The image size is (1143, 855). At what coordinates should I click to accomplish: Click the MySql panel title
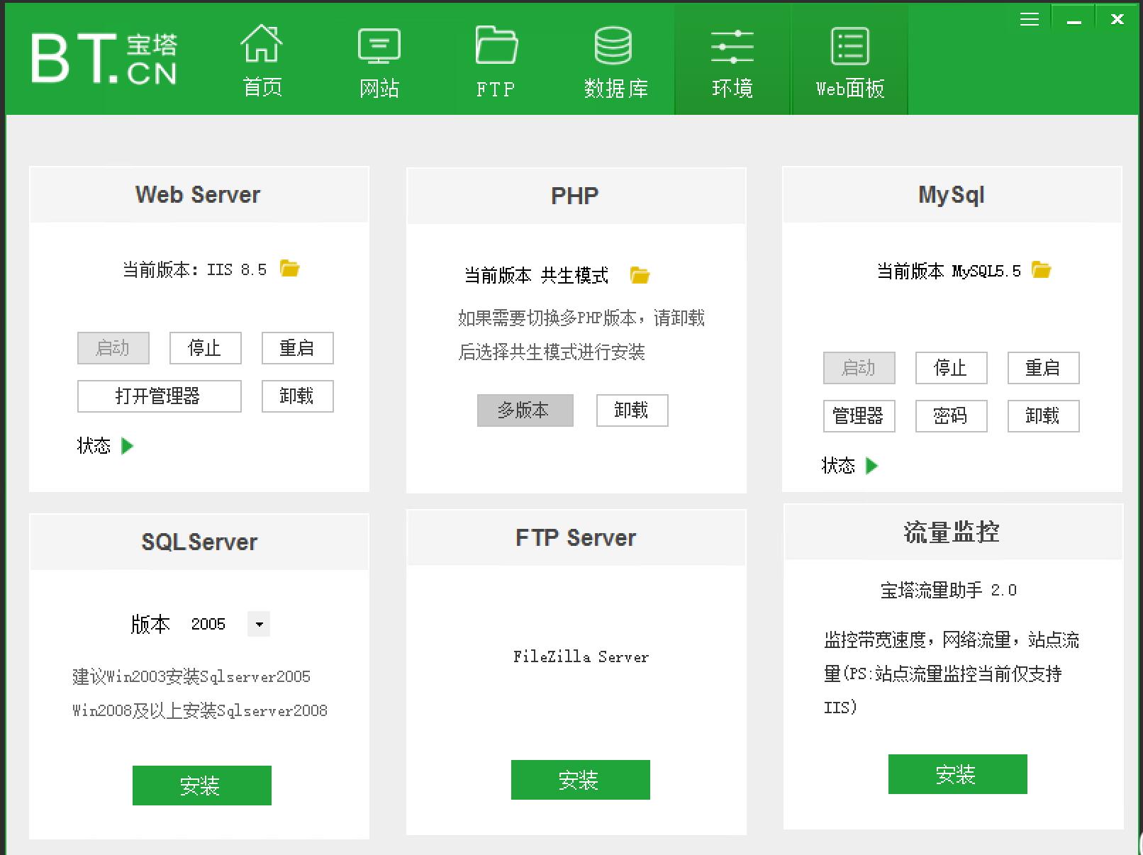pyautogui.click(x=952, y=195)
